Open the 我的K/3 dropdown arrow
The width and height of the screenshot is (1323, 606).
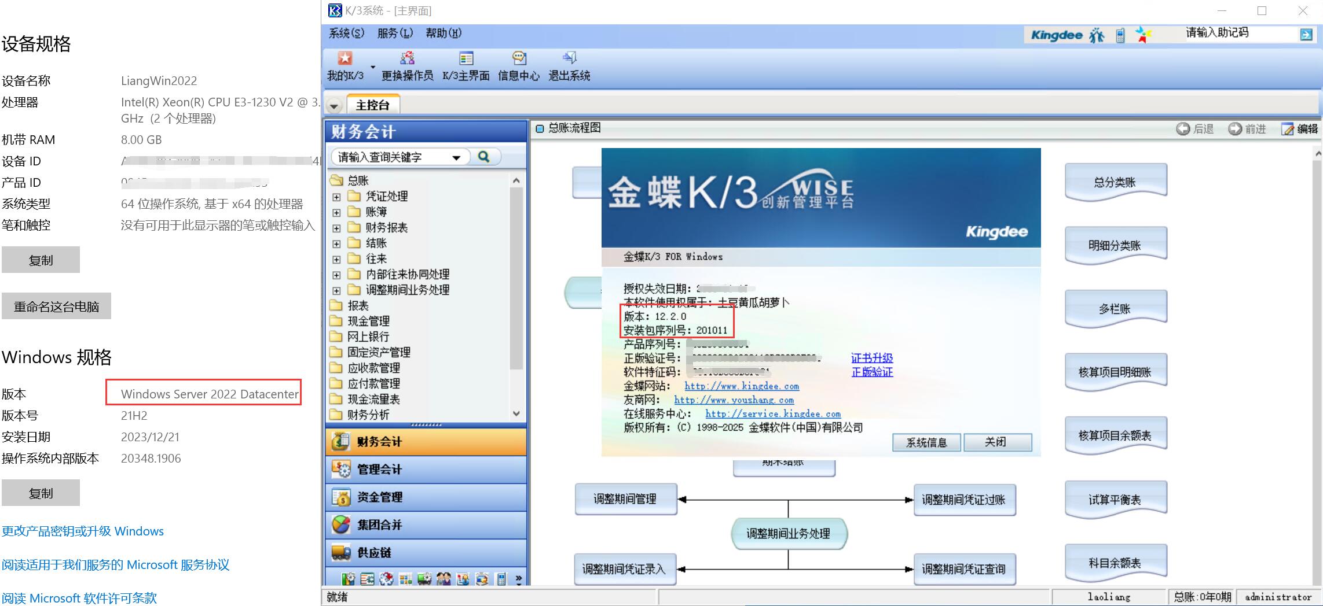tap(372, 67)
